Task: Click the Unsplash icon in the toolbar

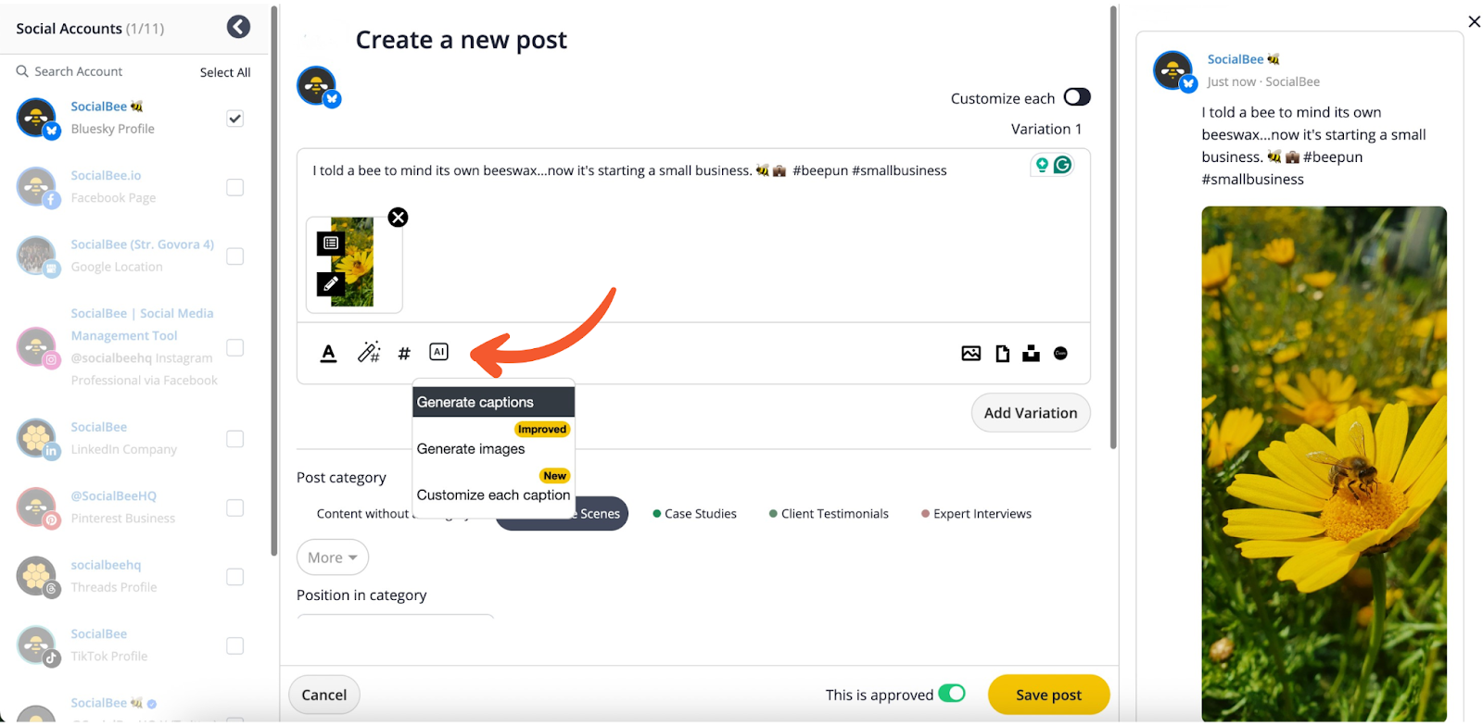Action: [x=1031, y=353]
